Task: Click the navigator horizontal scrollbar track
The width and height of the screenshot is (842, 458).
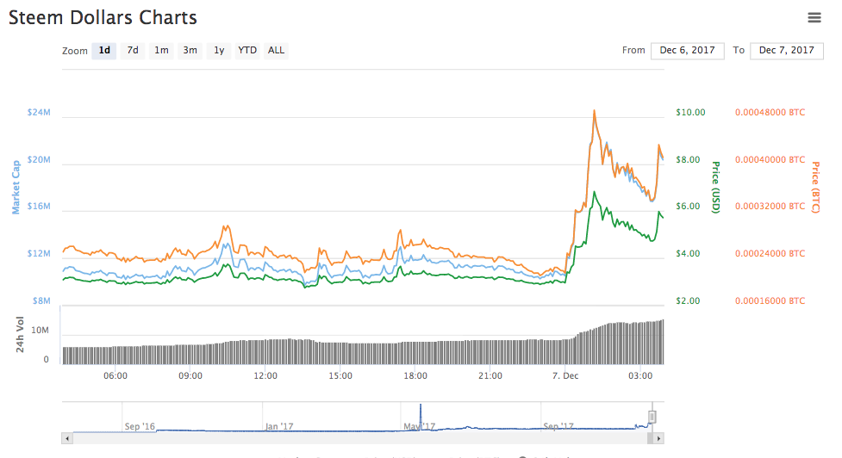Action: tap(359, 439)
